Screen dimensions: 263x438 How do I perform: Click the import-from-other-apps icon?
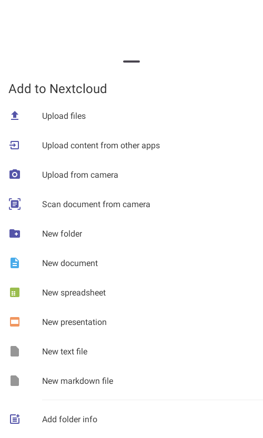click(15, 145)
